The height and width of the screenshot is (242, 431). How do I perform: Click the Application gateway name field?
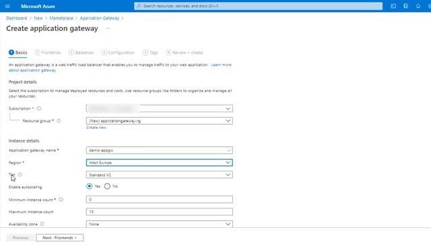click(x=160, y=150)
